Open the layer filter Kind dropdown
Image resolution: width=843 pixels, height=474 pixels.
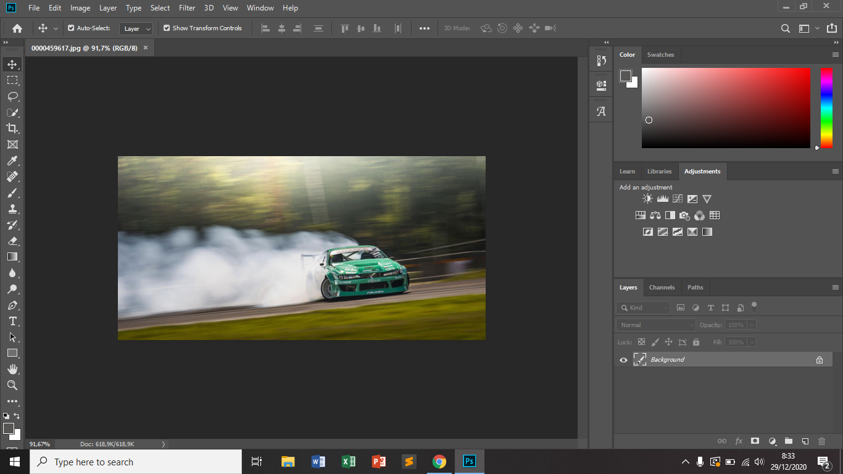pyautogui.click(x=643, y=307)
